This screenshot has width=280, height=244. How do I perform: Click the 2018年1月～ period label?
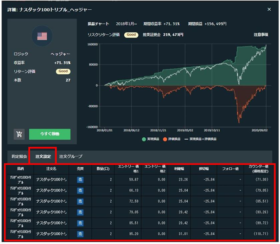coord(126,24)
